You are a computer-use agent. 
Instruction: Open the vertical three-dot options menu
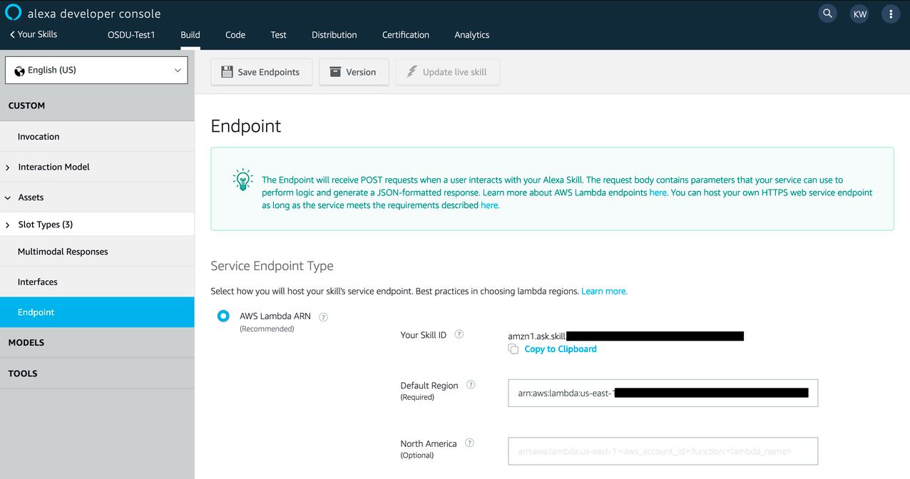891,14
